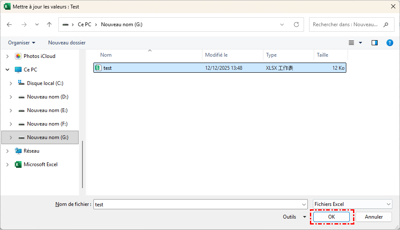The height and width of the screenshot is (230, 400).
Task: Click the Nom de fichier input field
Action: [x=199, y=204]
